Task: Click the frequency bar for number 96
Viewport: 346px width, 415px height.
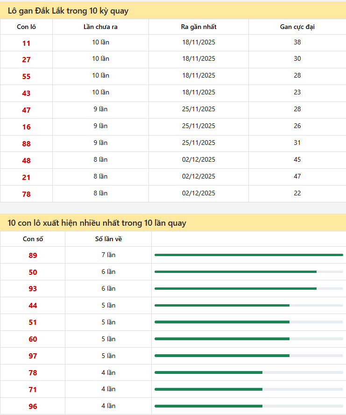Action: (x=248, y=406)
